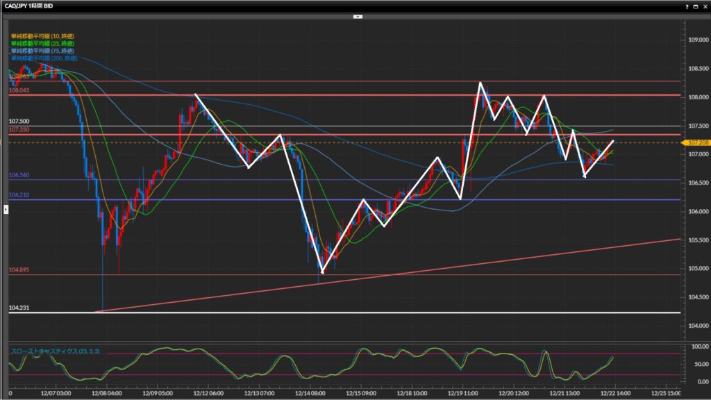Select the 107.500 horizontal line label
The image size is (711, 400).
(x=19, y=122)
